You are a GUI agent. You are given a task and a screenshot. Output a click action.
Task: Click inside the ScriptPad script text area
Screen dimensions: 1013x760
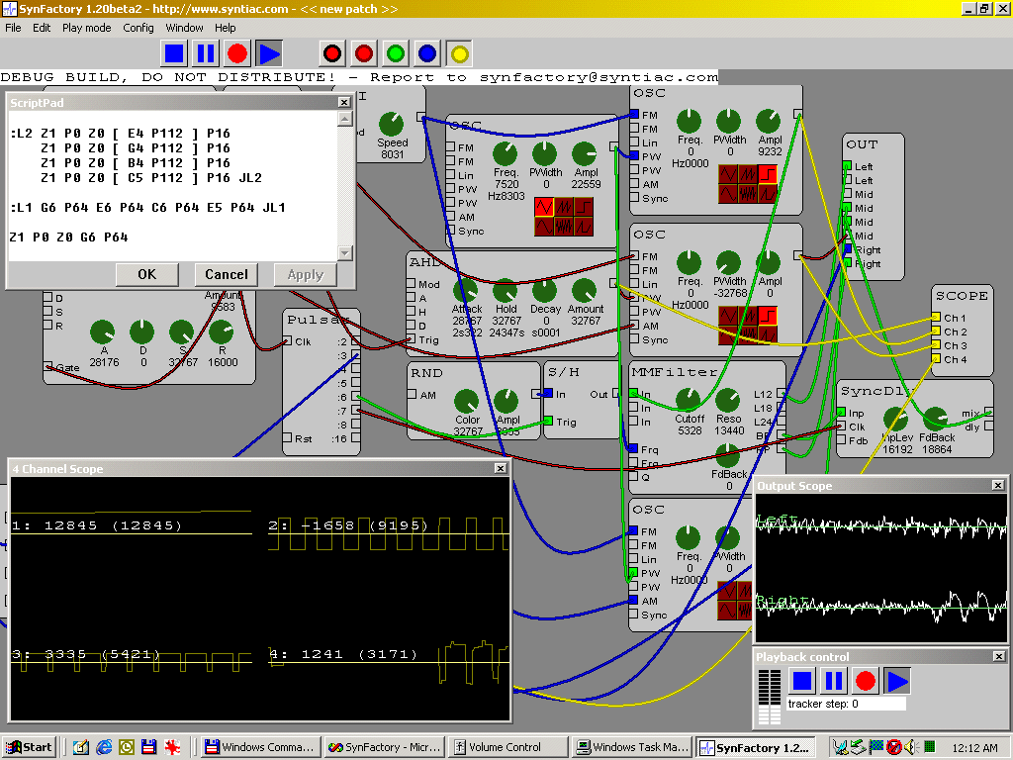(173, 186)
